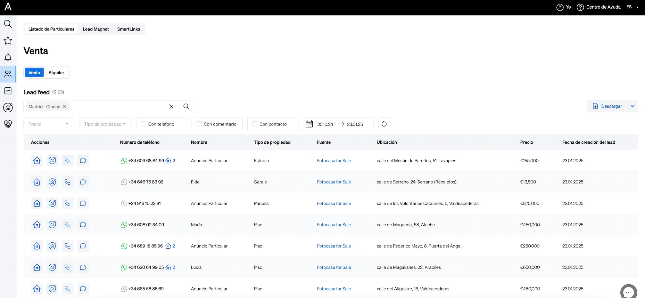
Task: Remove the Madrid - Ciudad tag
Action: pos(65,107)
